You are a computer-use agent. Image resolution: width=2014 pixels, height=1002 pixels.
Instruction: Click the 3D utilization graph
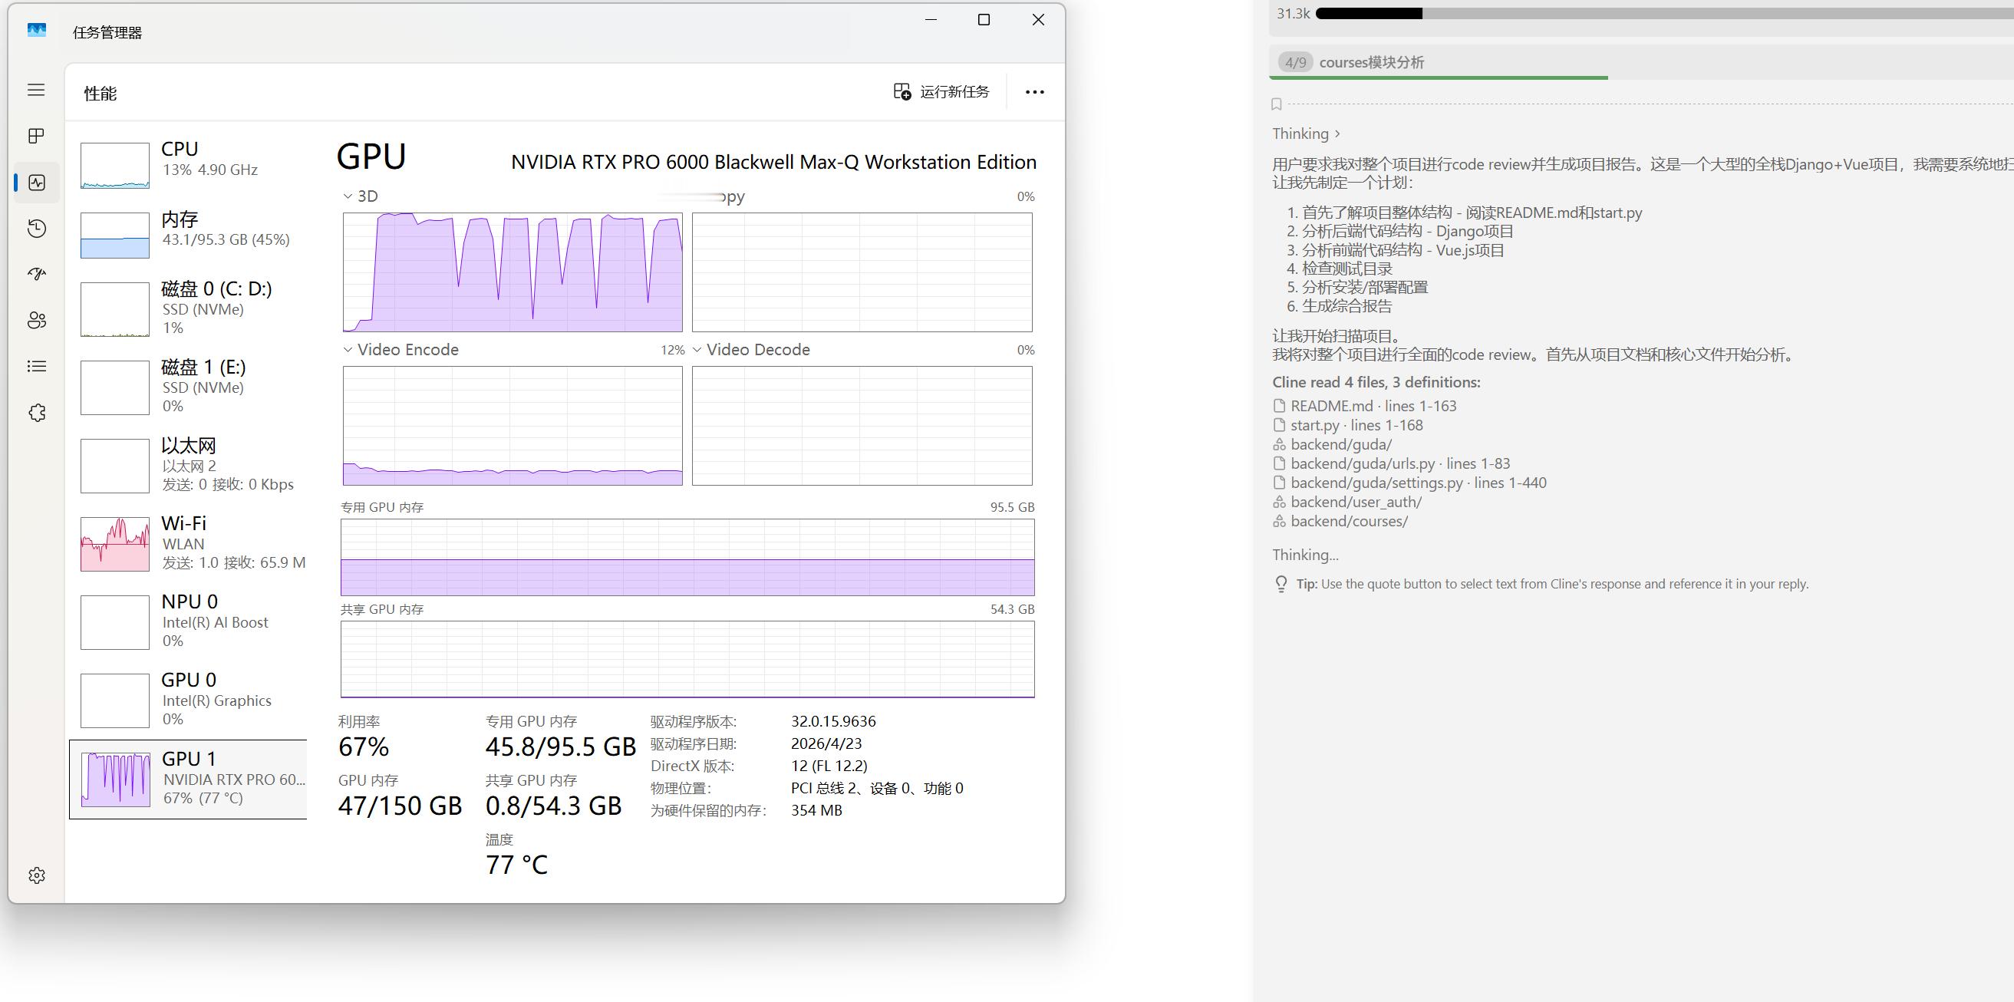point(513,272)
